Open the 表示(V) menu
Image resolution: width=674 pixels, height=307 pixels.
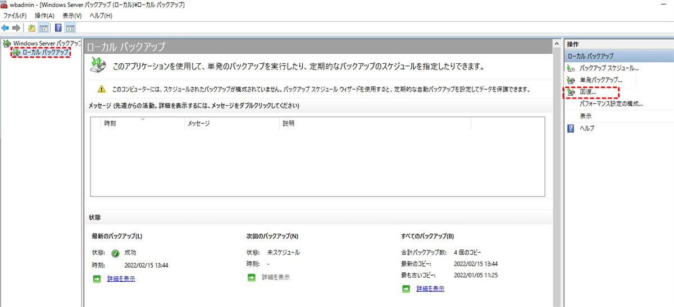click(72, 16)
